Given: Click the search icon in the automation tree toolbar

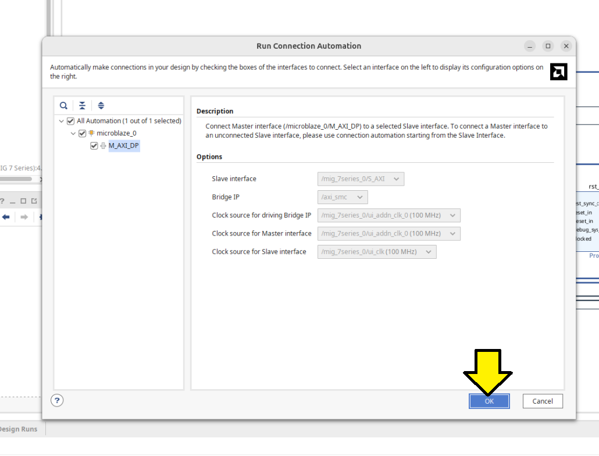Looking at the screenshot, I should [63, 105].
